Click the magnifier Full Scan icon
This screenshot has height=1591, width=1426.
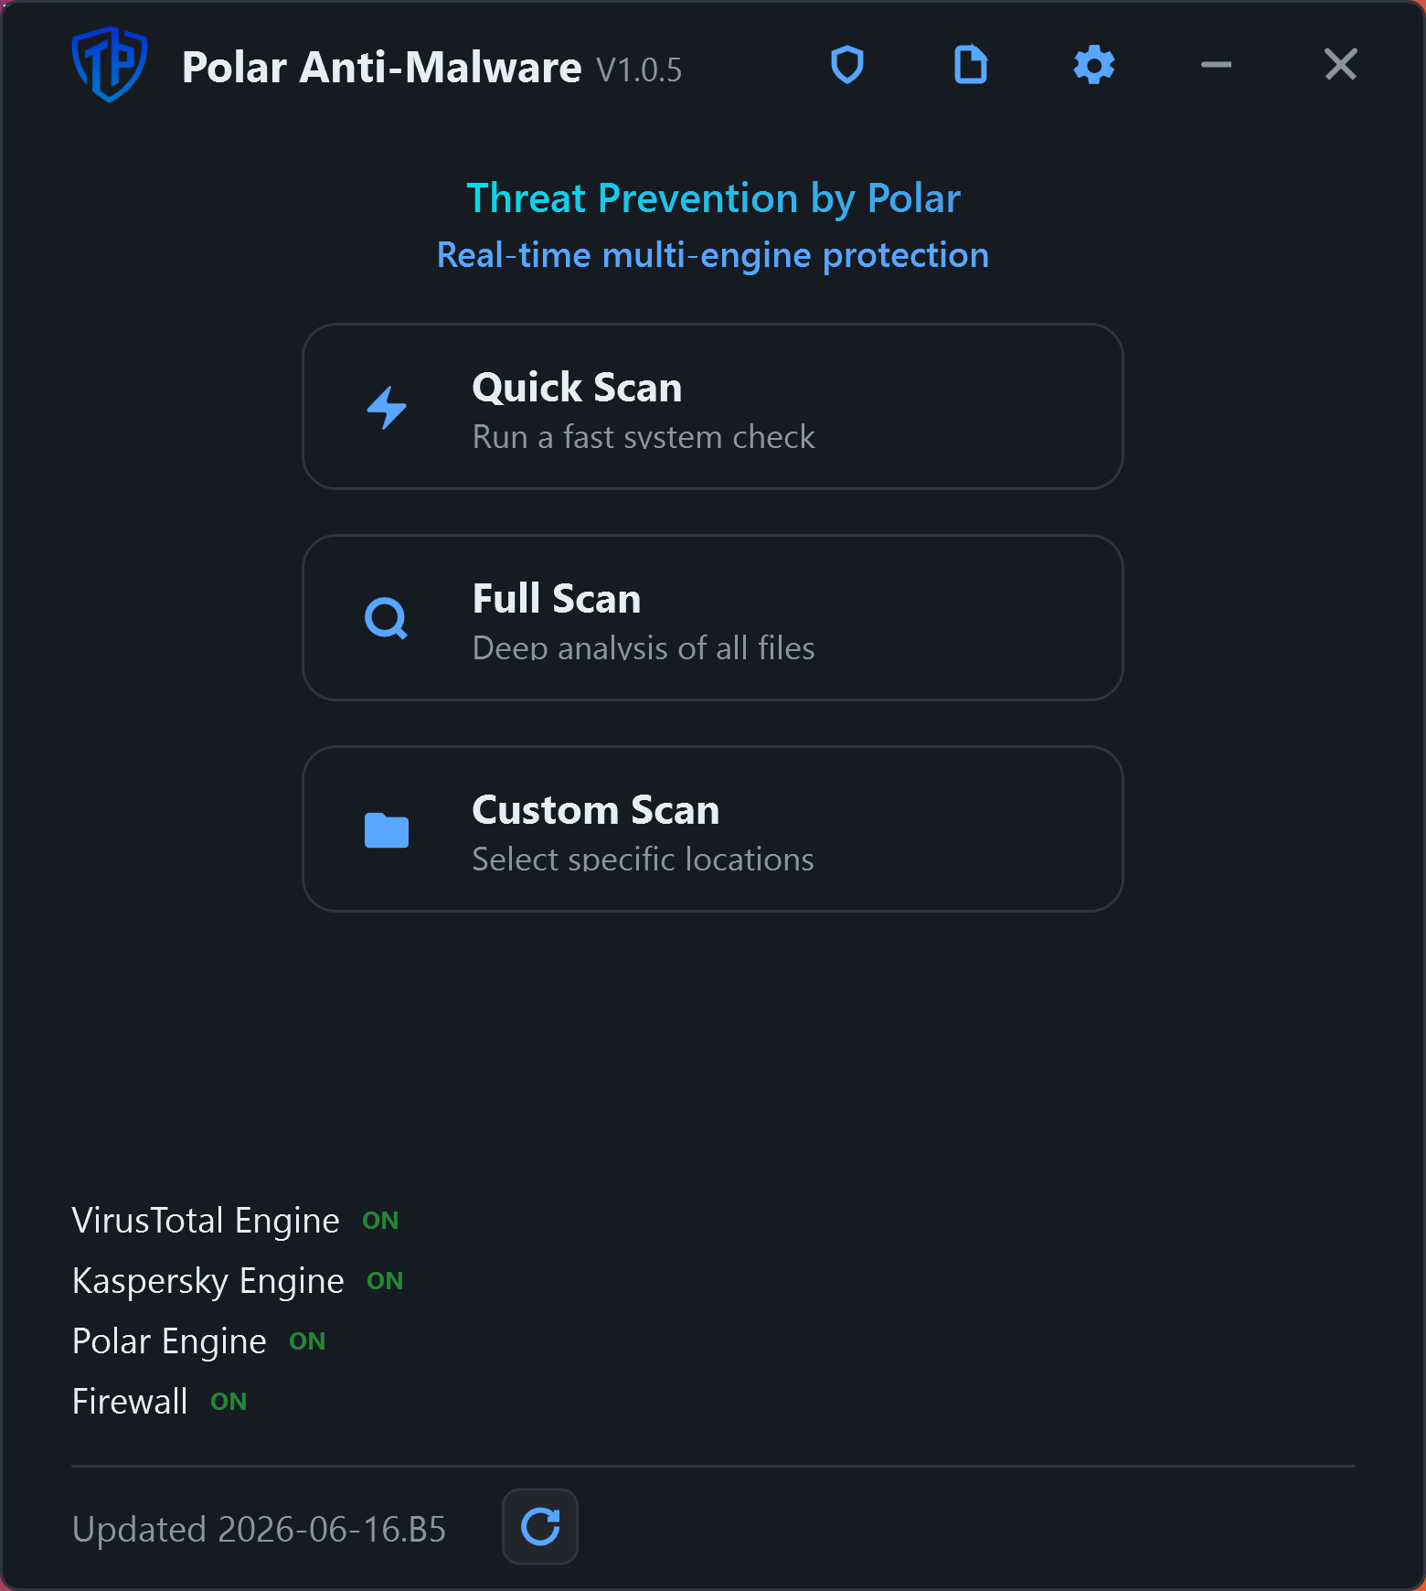[387, 619]
